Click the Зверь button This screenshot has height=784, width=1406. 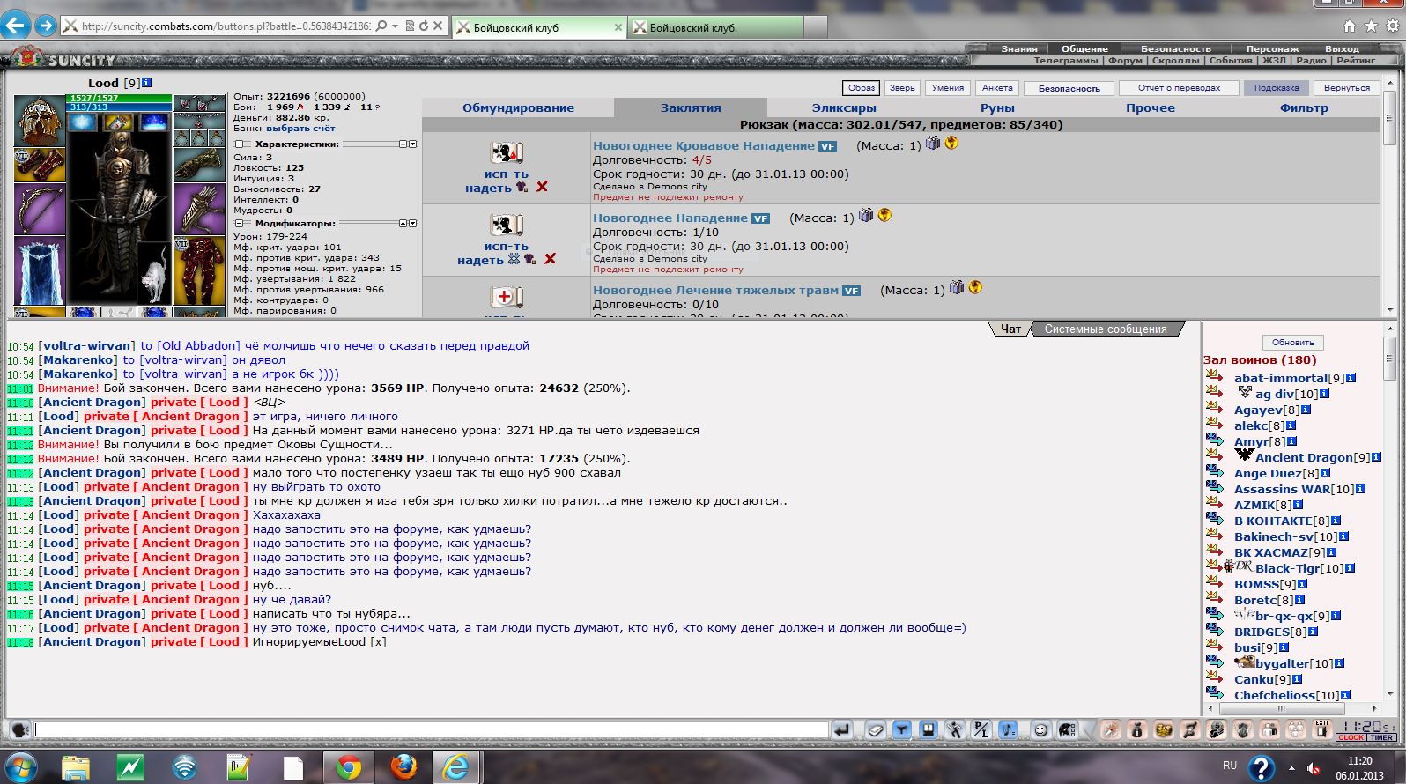(x=902, y=88)
